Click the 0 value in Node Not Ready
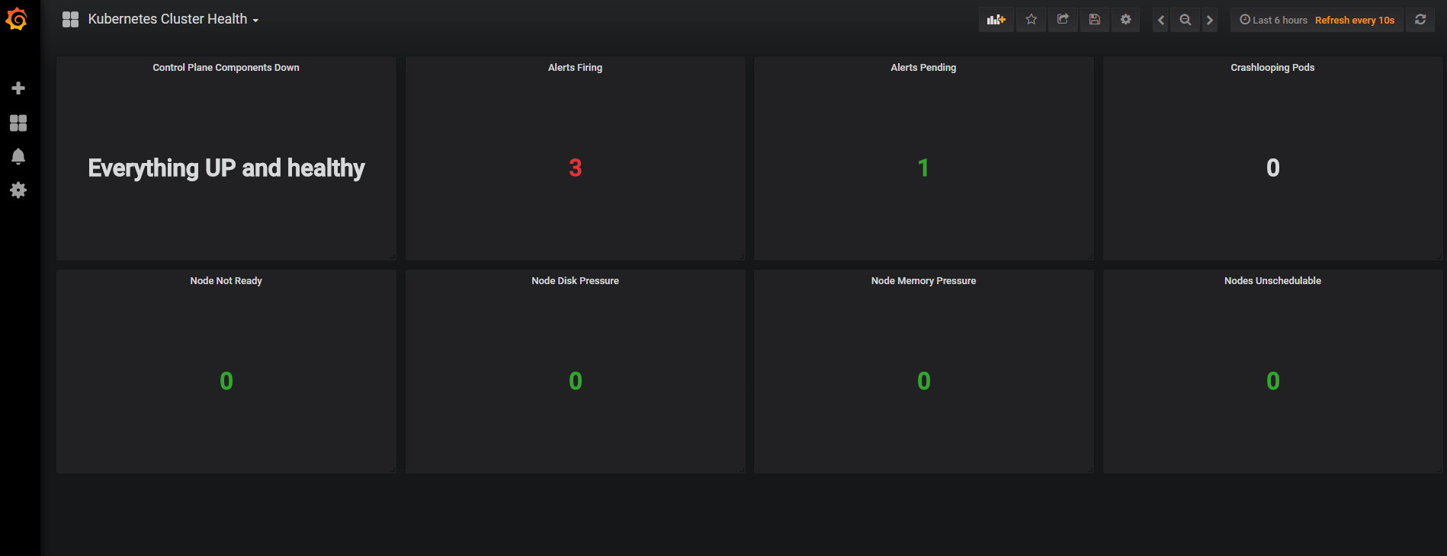The height and width of the screenshot is (556, 1447). (226, 381)
